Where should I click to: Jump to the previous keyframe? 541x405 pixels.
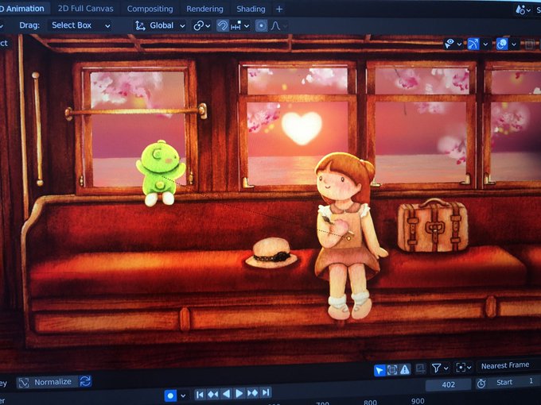pyautogui.click(x=213, y=394)
